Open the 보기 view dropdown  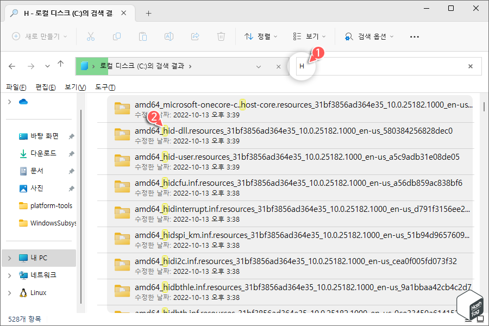pyautogui.click(x=308, y=36)
